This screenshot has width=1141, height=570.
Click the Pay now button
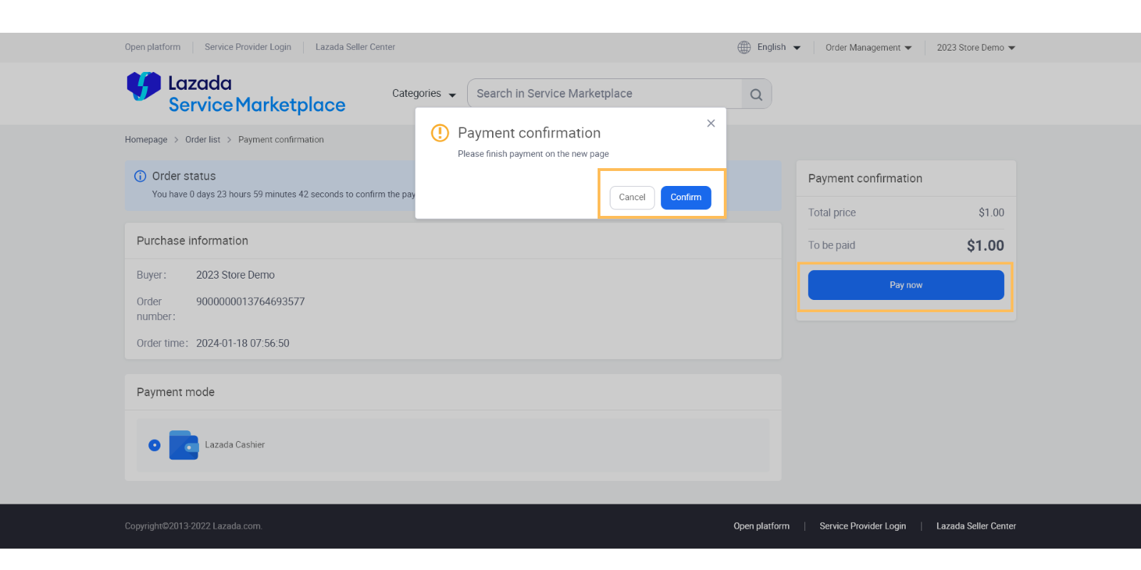coord(906,285)
